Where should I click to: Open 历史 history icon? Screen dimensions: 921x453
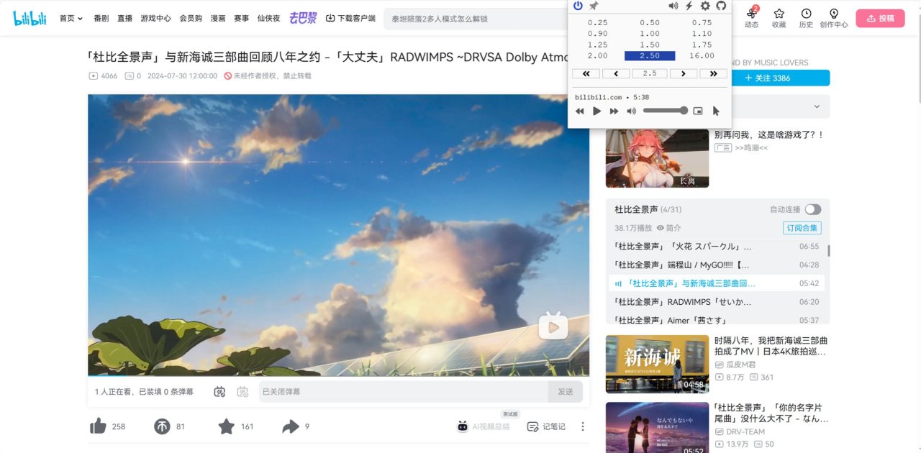pyautogui.click(x=806, y=18)
